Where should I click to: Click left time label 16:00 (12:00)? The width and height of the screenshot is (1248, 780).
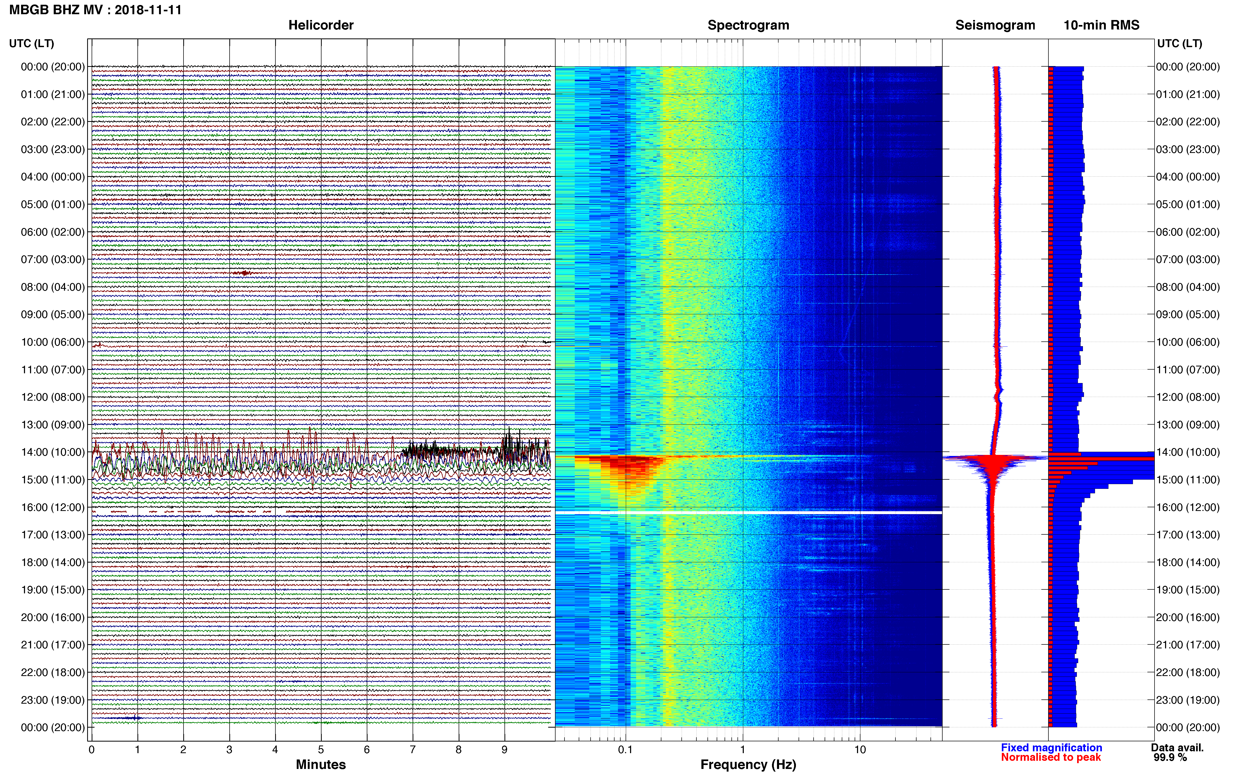coord(53,507)
